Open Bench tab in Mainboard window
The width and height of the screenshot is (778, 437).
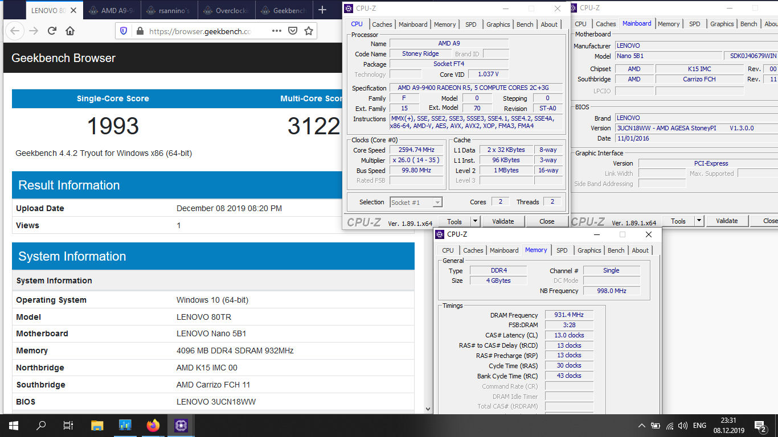749,24
